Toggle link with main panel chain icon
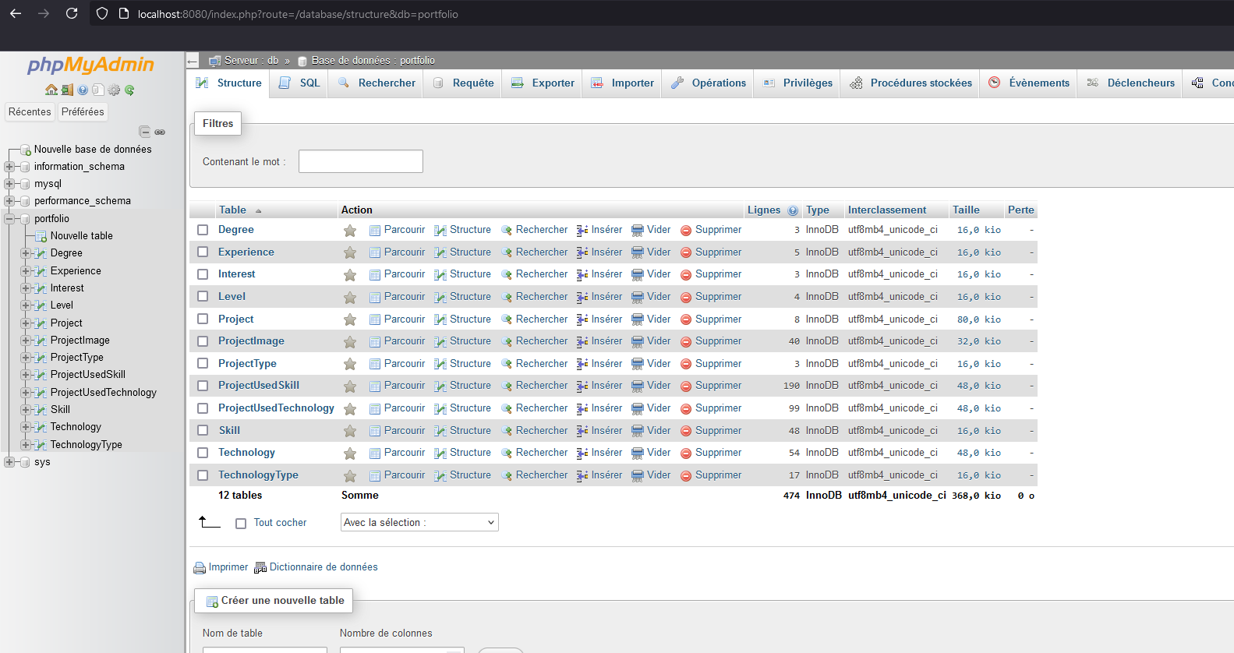1234x653 pixels. click(160, 132)
